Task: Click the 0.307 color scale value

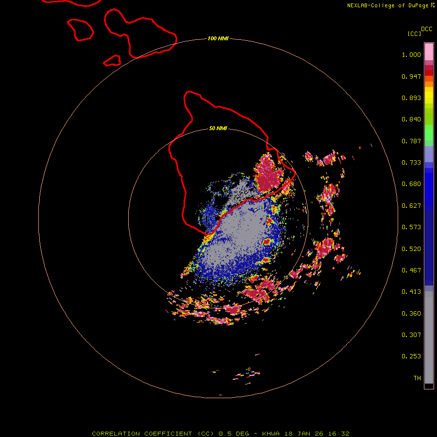Action: pos(411,335)
